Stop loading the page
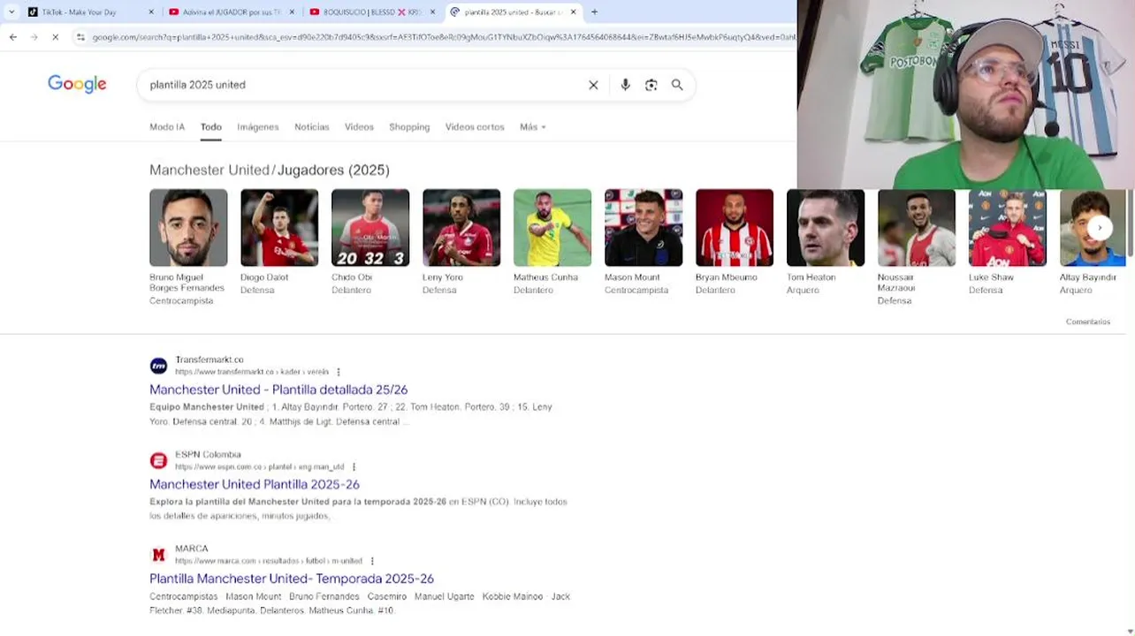The height and width of the screenshot is (636, 1135). (55, 37)
